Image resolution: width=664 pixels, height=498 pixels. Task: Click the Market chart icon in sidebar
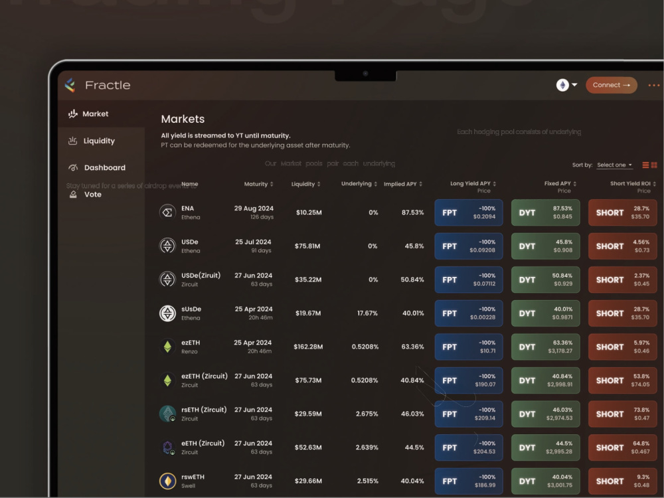[73, 114]
